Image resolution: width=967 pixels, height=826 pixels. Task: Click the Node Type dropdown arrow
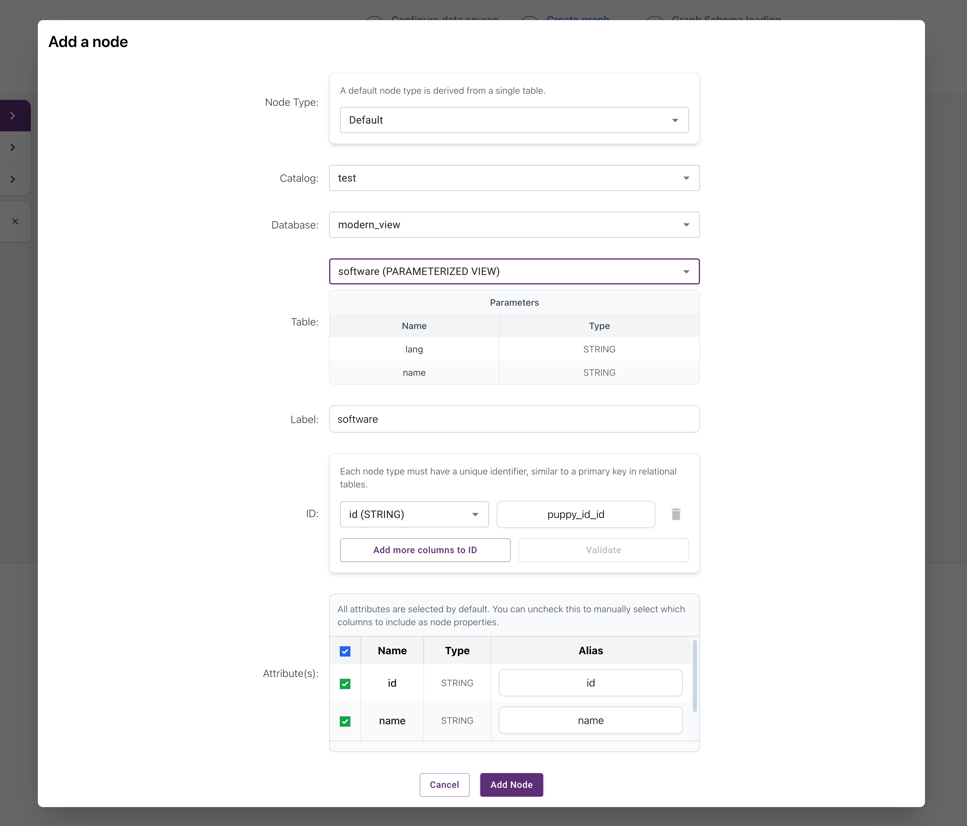click(x=675, y=120)
